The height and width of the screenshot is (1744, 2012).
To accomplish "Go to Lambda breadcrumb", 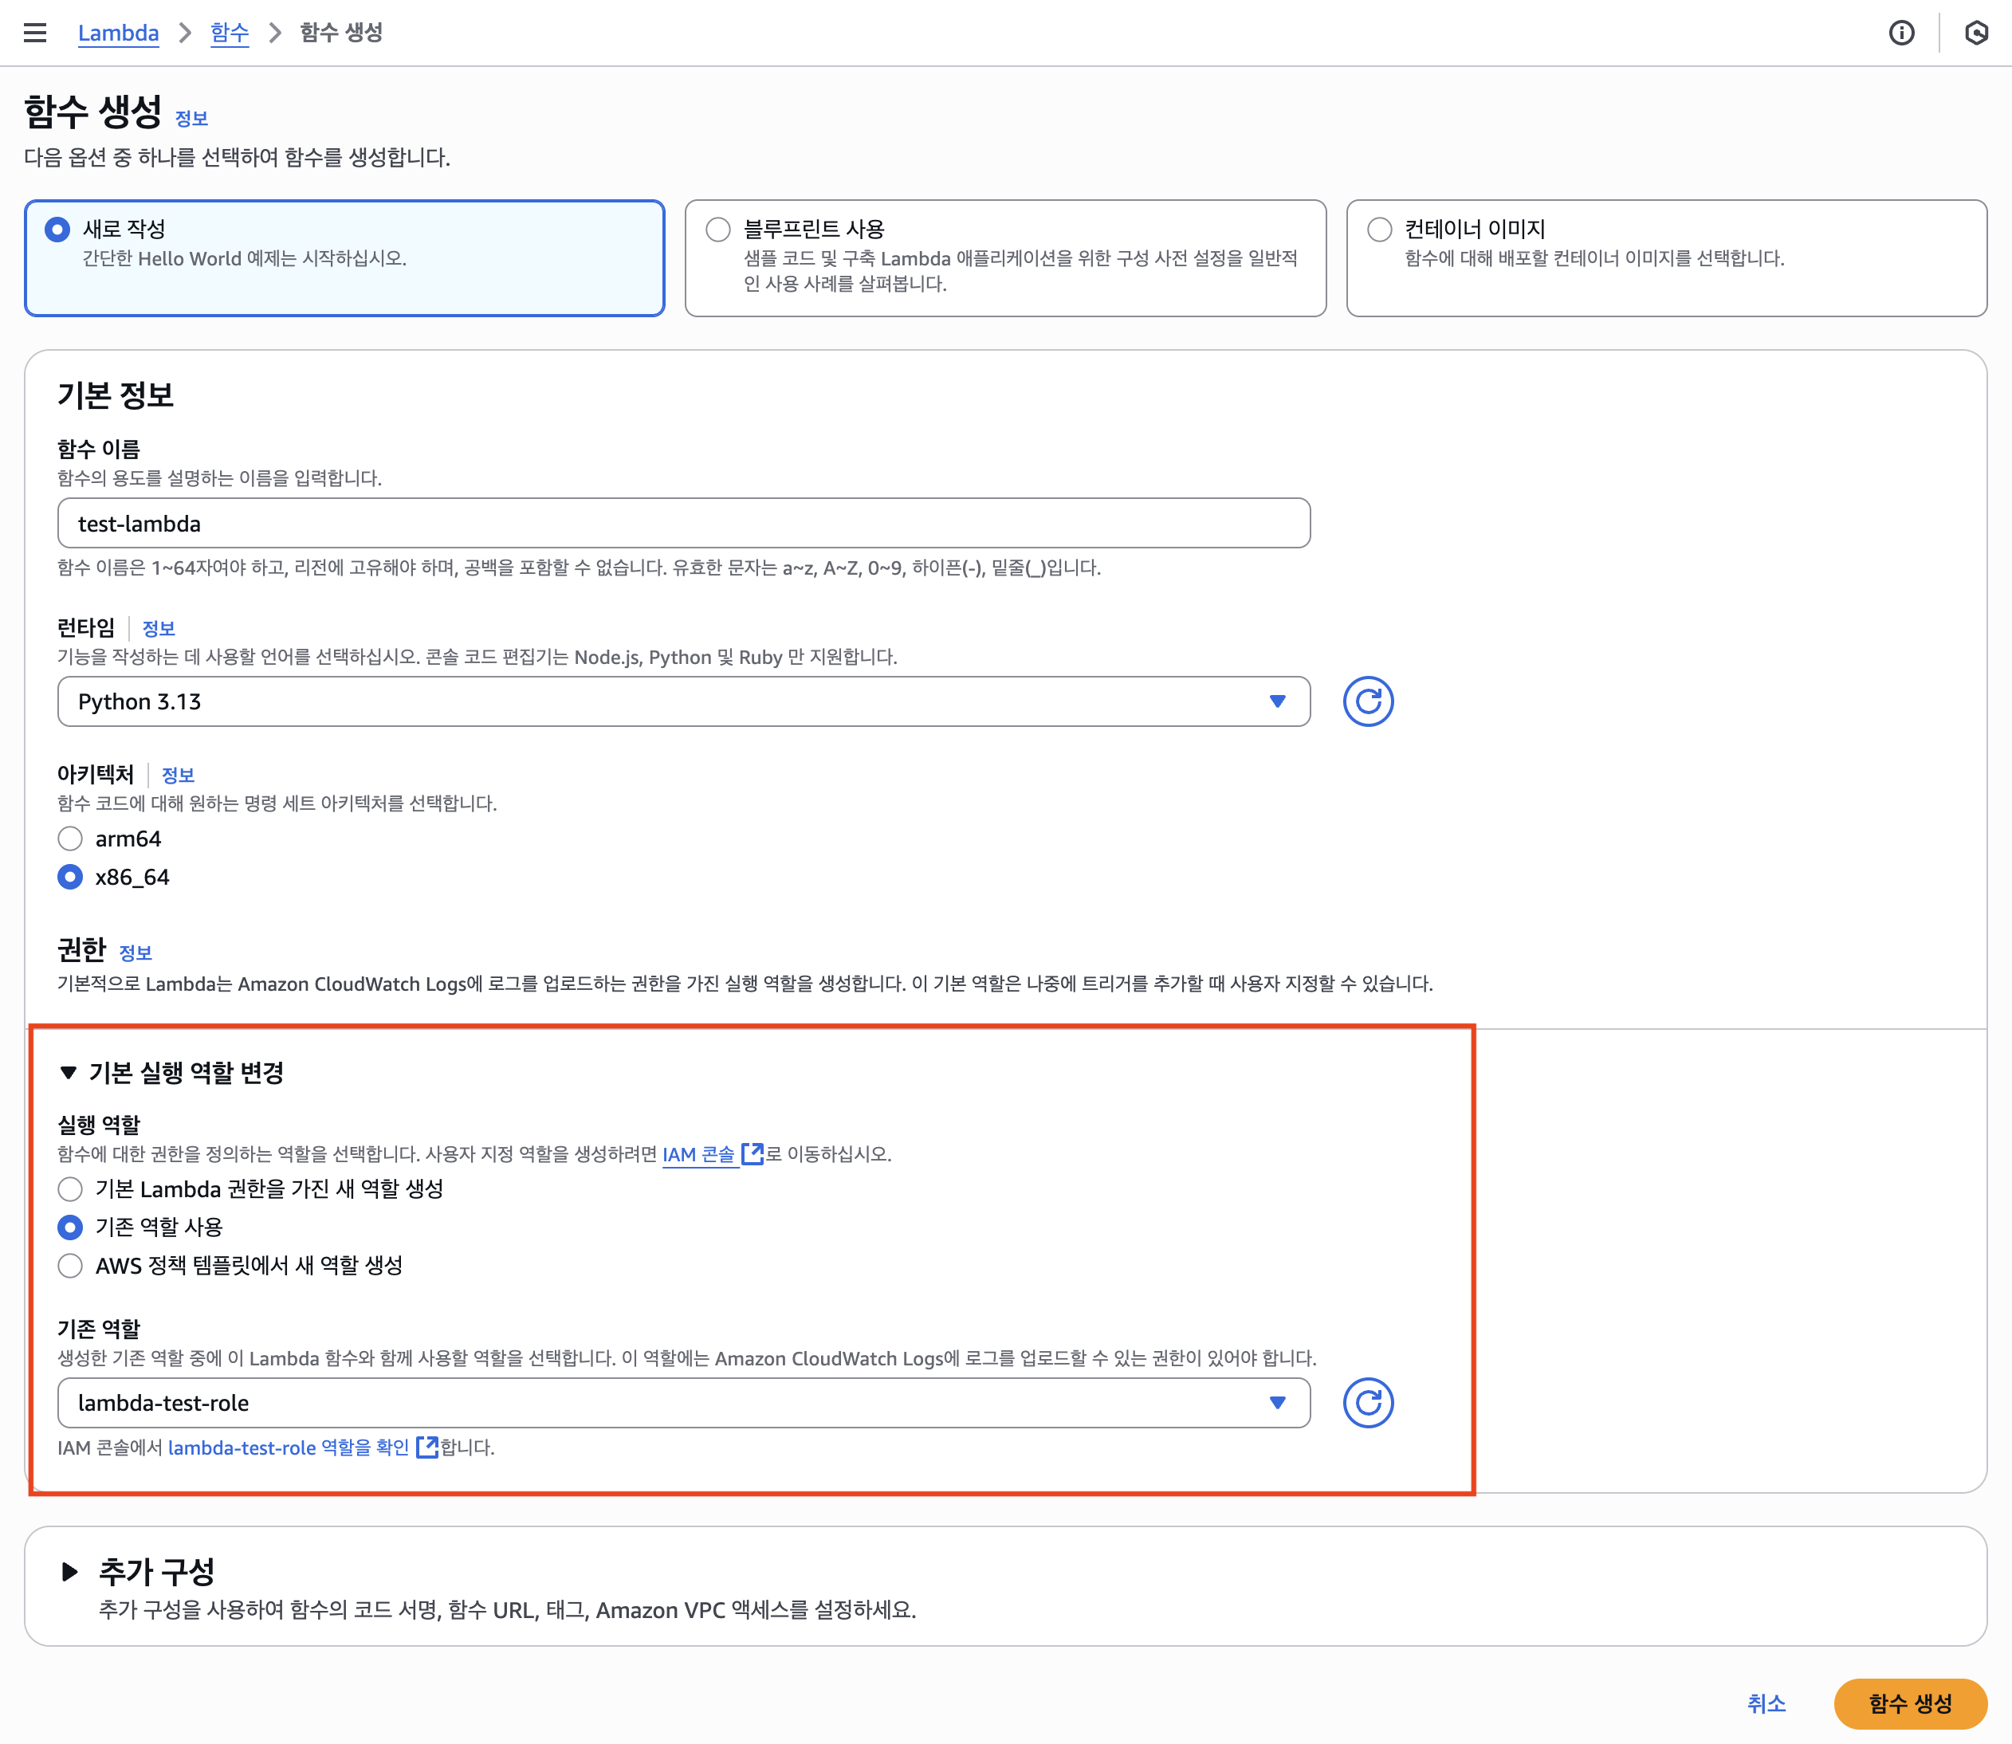I will point(118,33).
